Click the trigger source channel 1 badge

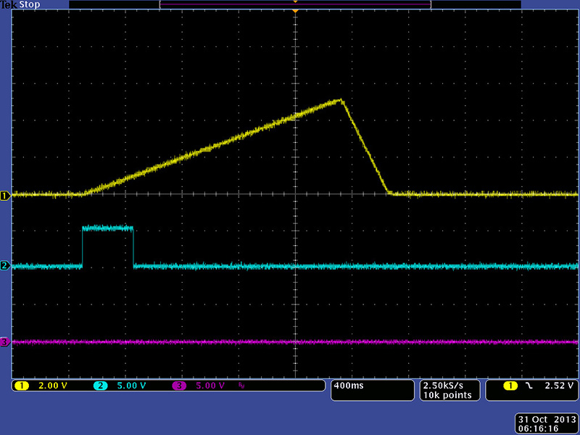(510, 386)
